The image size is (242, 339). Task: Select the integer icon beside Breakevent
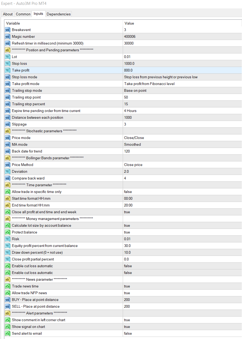click(8, 30)
